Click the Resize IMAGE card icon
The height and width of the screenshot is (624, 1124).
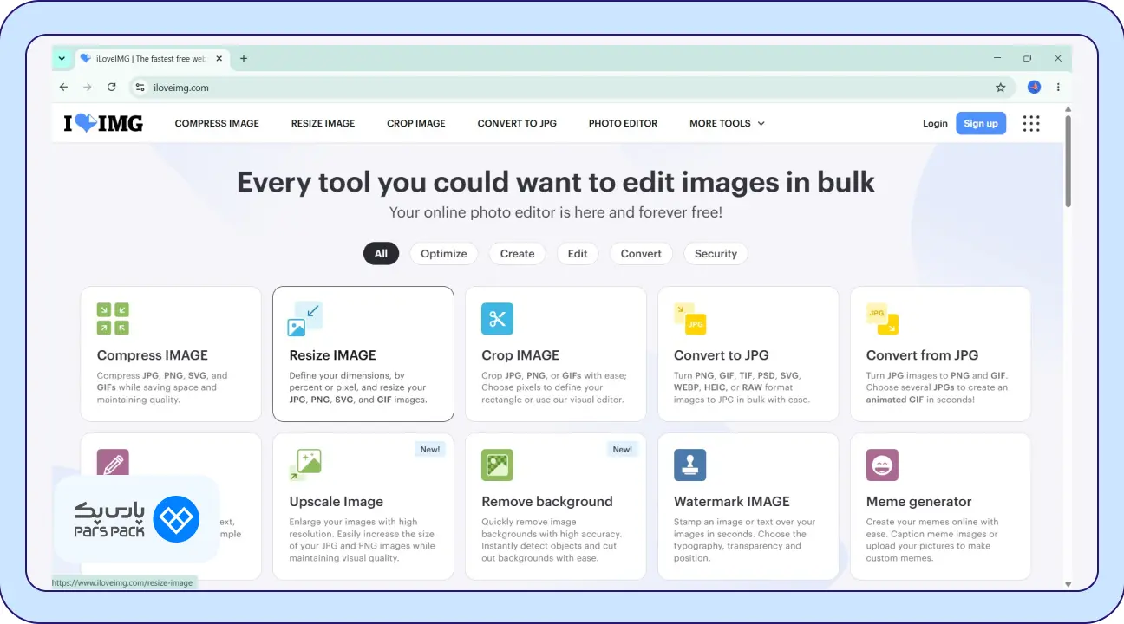pos(305,318)
